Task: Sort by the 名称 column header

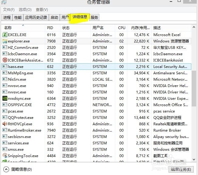Action: coord(23,28)
